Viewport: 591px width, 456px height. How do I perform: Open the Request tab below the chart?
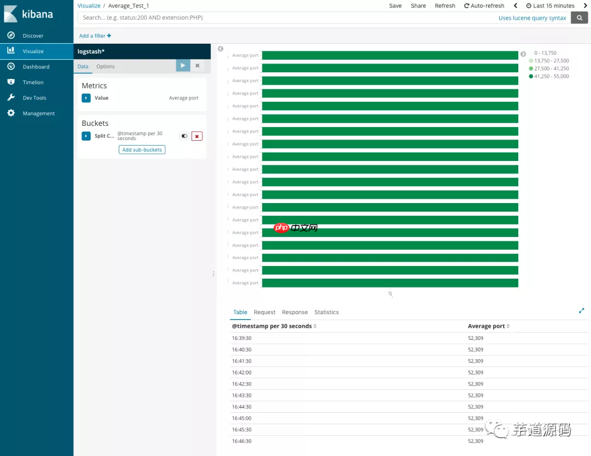pos(264,312)
